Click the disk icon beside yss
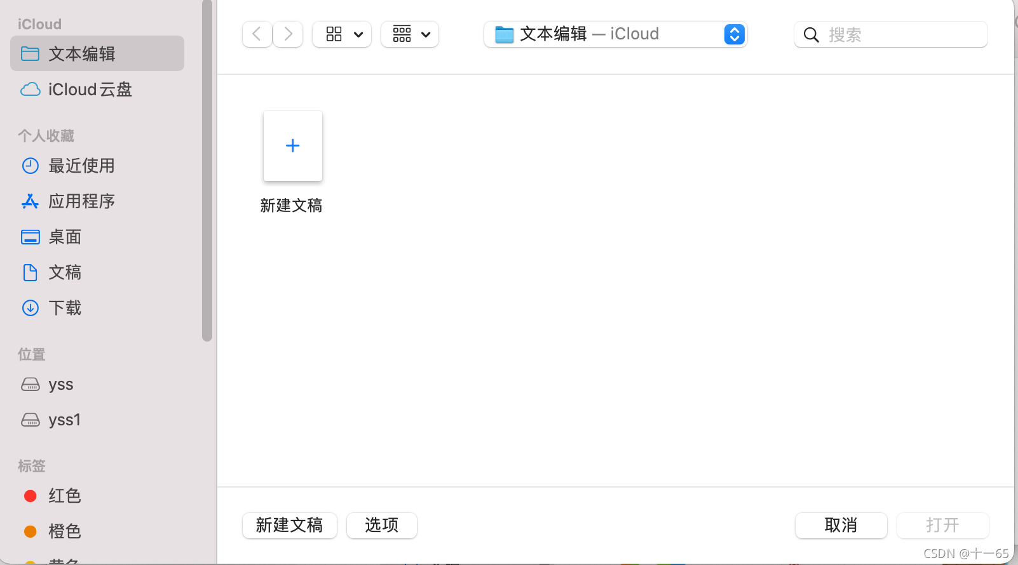 pos(30,384)
